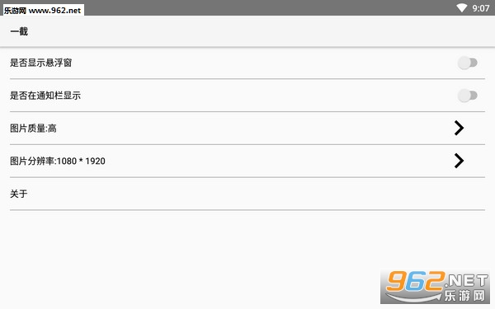Click the 9:07 clock in status bar

(481, 8)
